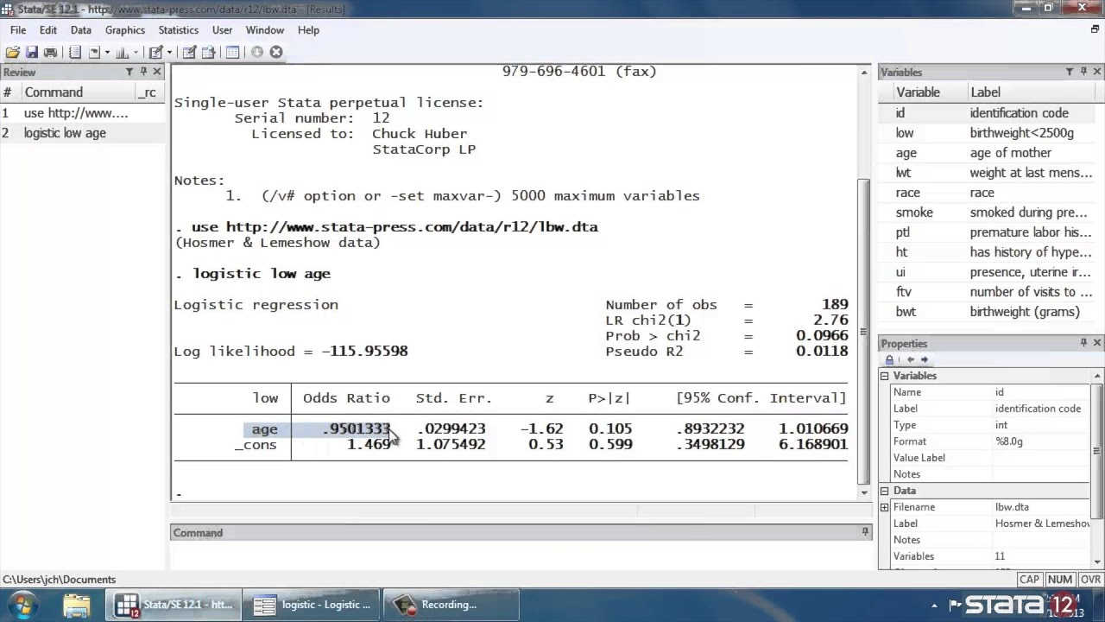Click the Command column header in Review
Viewport: 1105px width, 622px height.
pos(54,92)
